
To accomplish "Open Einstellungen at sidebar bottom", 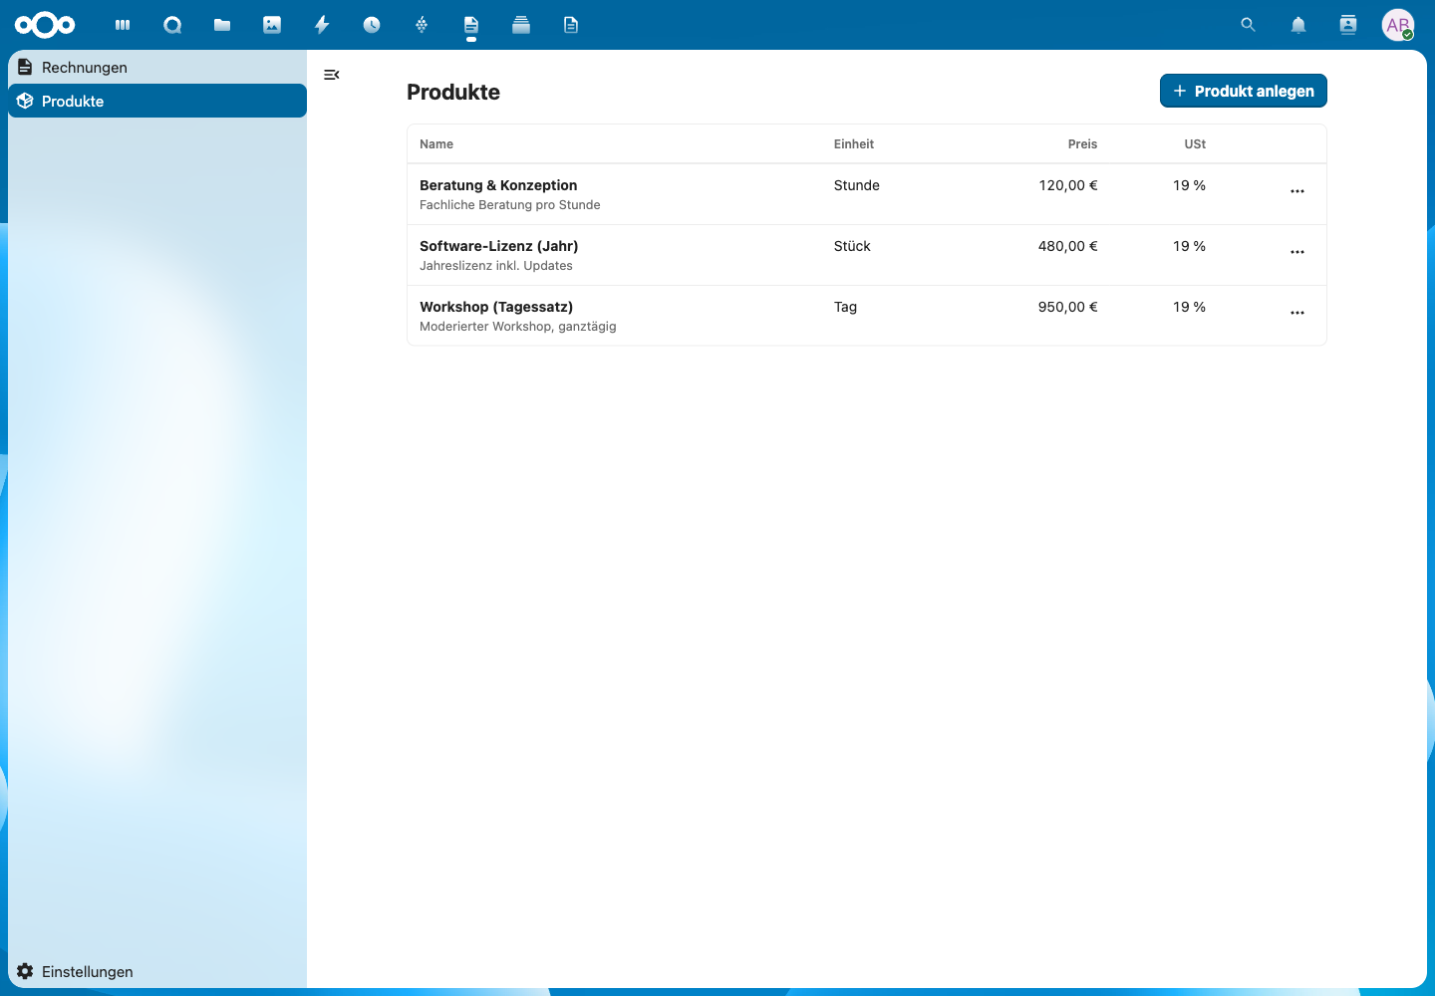I will [157, 971].
